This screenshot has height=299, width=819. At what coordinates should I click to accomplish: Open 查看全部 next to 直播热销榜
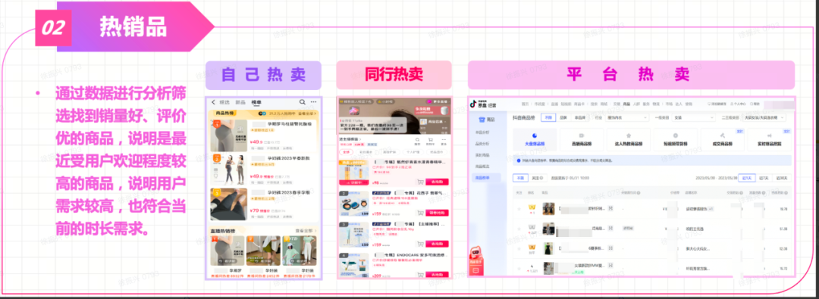coord(306,230)
